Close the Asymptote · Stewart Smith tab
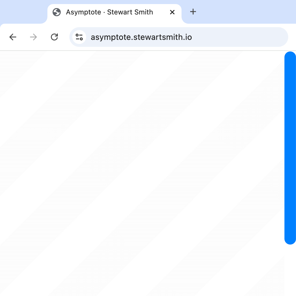Image resolution: width=296 pixels, height=296 pixels. pos(172,12)
